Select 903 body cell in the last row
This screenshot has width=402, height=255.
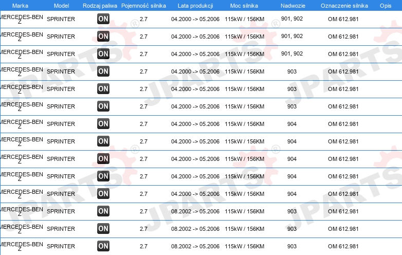click(x=292, y=246)
